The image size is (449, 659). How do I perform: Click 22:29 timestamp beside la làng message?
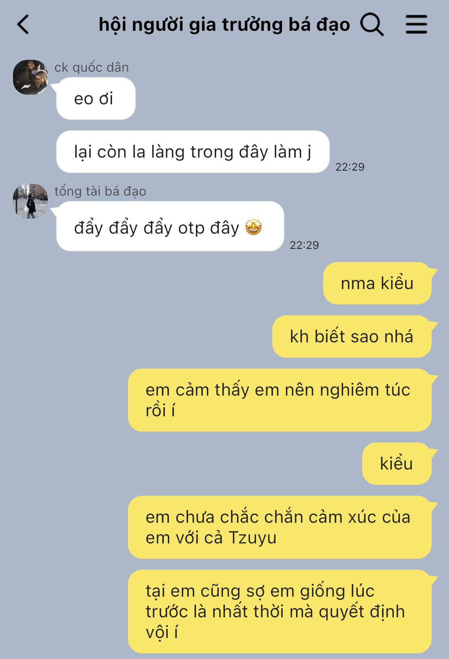point(350,167)
